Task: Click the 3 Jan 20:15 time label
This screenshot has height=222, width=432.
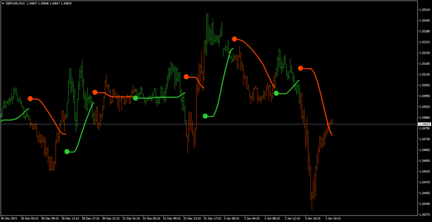Action: tap(333, 218)
